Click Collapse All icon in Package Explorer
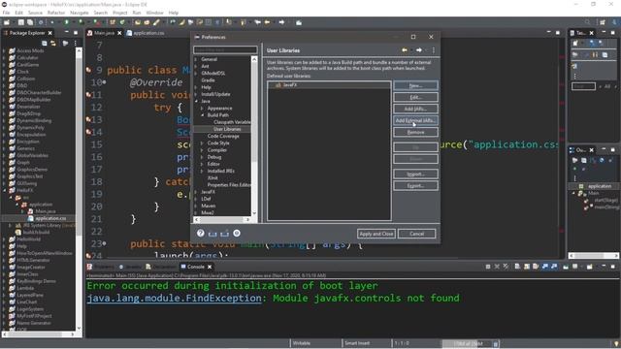This screenshot has width=621, height=349. (x=45, y=43)
